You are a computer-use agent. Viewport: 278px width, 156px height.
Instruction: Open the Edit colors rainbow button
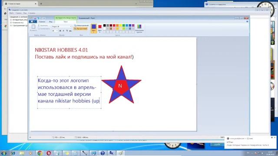(139, 29)
